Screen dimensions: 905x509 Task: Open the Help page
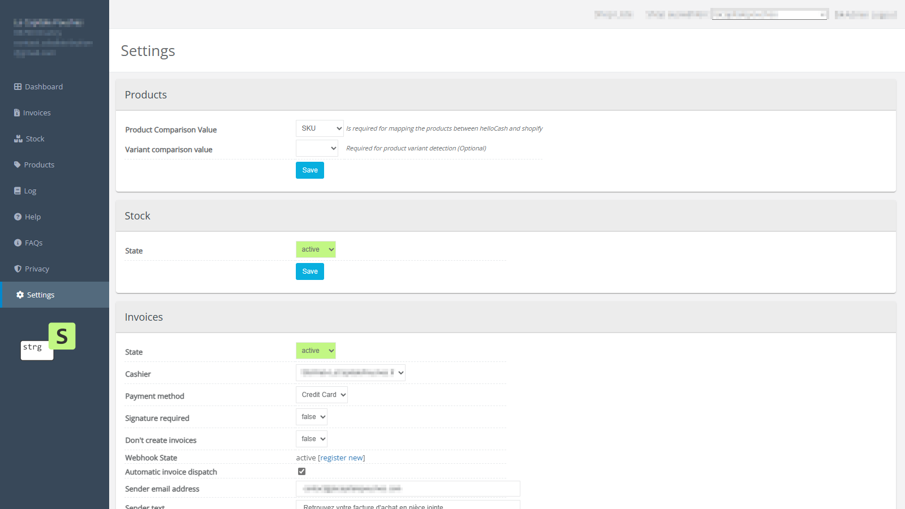coord(33,217)
